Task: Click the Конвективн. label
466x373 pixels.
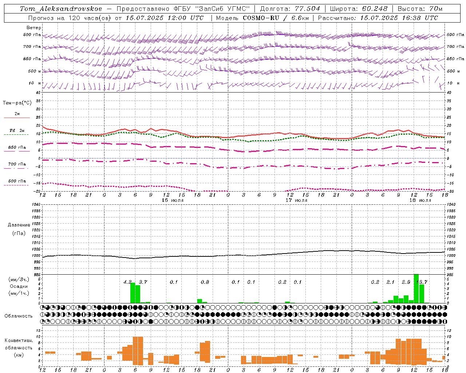Action: [x=19, y=341]
